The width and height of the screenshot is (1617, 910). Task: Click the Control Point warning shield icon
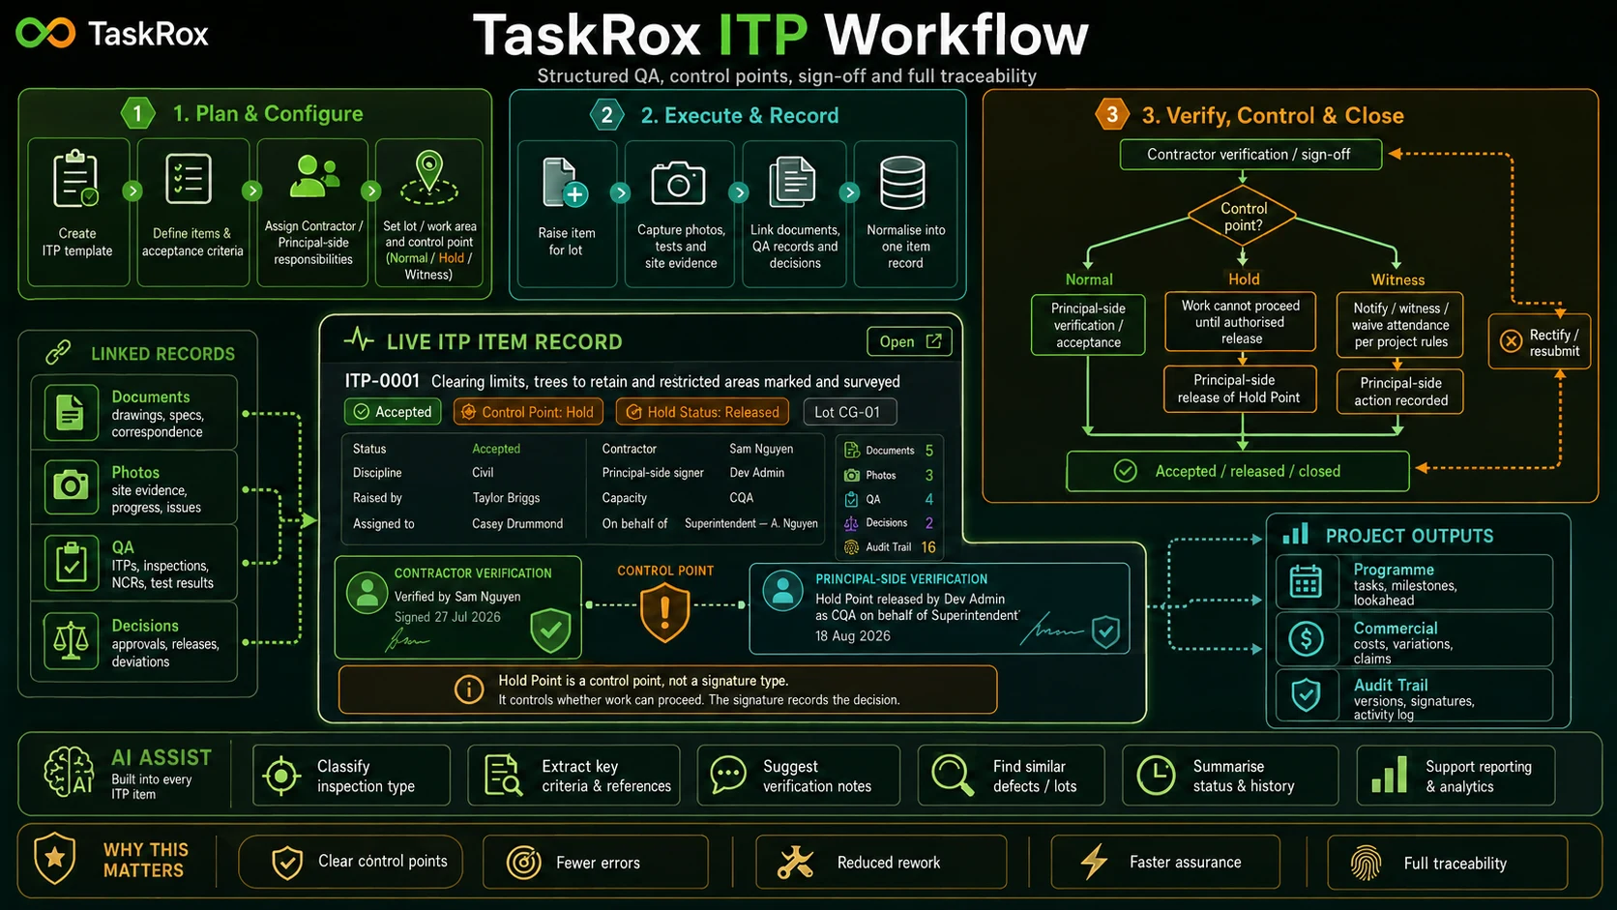click(665, 614)
